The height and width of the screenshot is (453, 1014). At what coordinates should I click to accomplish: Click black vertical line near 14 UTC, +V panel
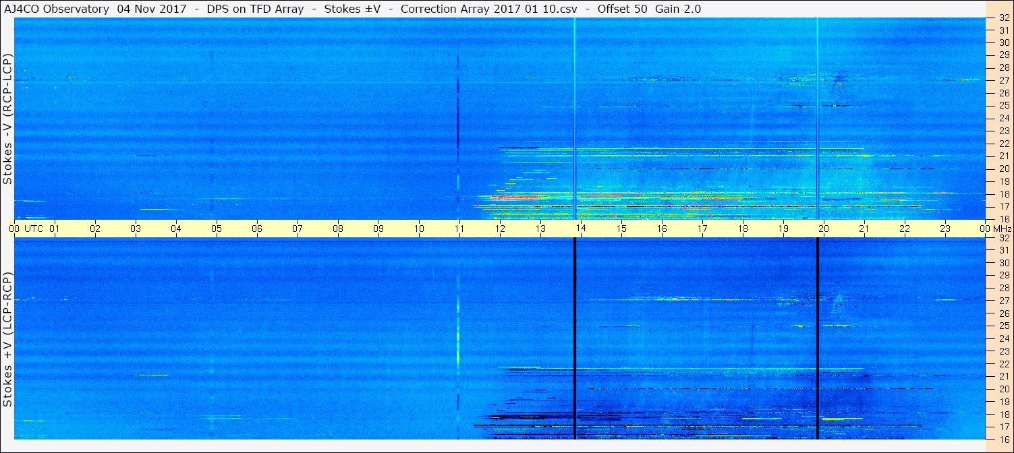click(x=575, y=338)
